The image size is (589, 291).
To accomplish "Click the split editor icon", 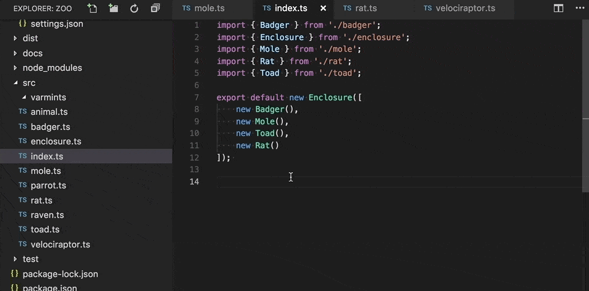I will (x=558, y=8).
